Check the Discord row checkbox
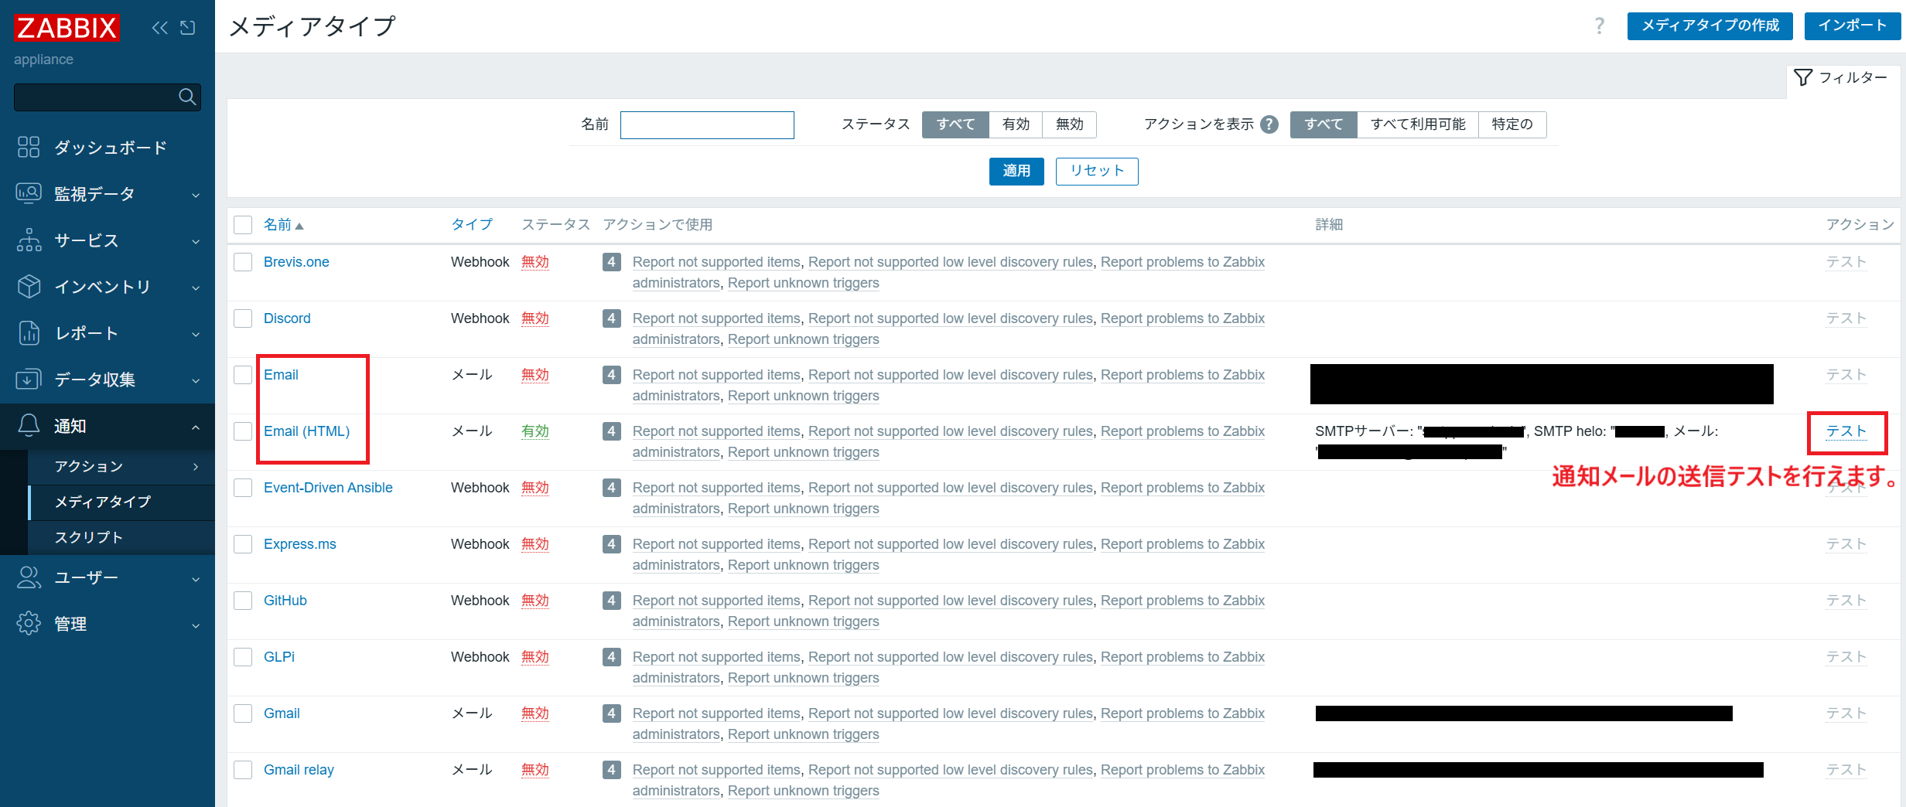Viewport: 1906px width, 807px height. 243,318
